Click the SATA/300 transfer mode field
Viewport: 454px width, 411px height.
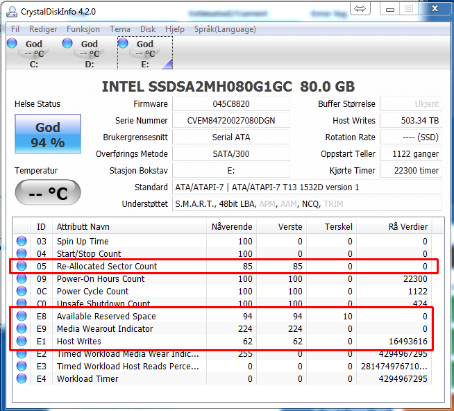click(x=231, y=153)
